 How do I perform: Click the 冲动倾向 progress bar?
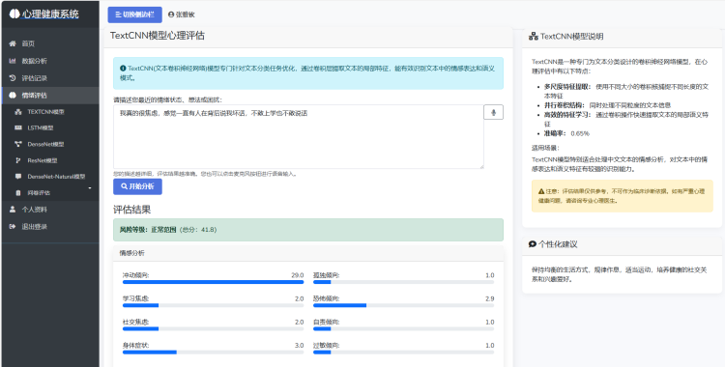click(x=214, y=282)
